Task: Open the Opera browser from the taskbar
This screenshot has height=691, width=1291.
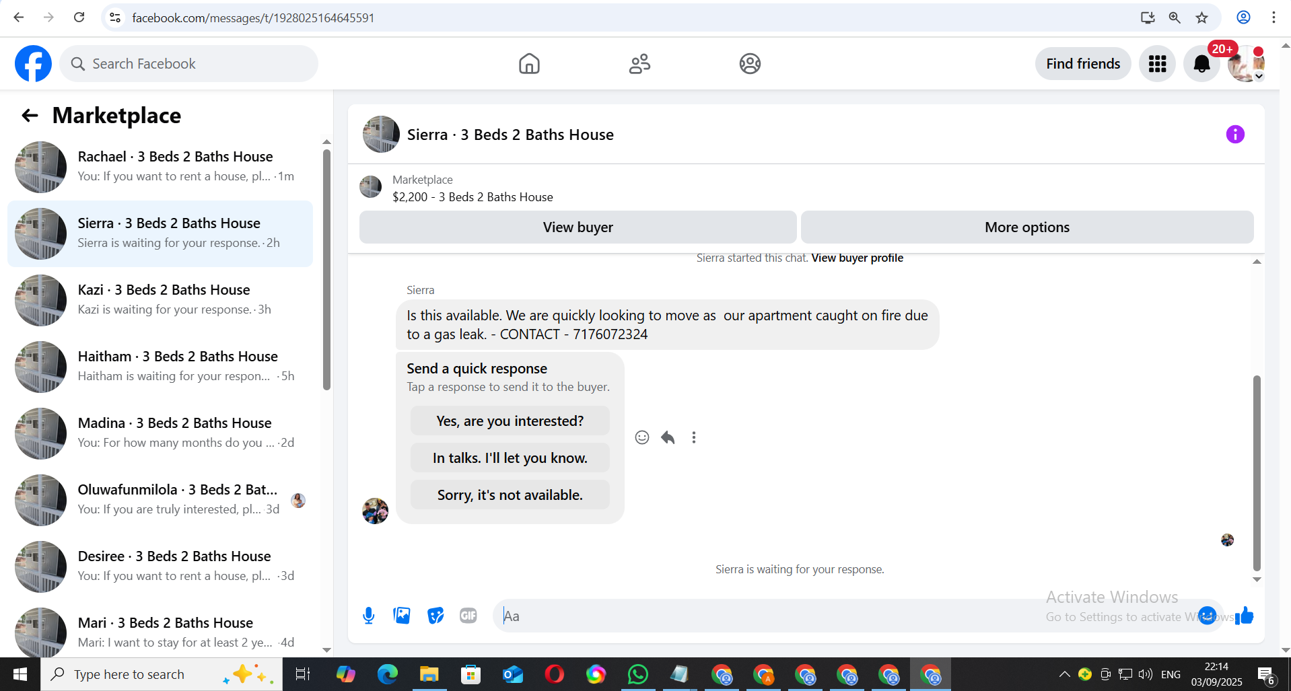Action: [x=554, y=674]
